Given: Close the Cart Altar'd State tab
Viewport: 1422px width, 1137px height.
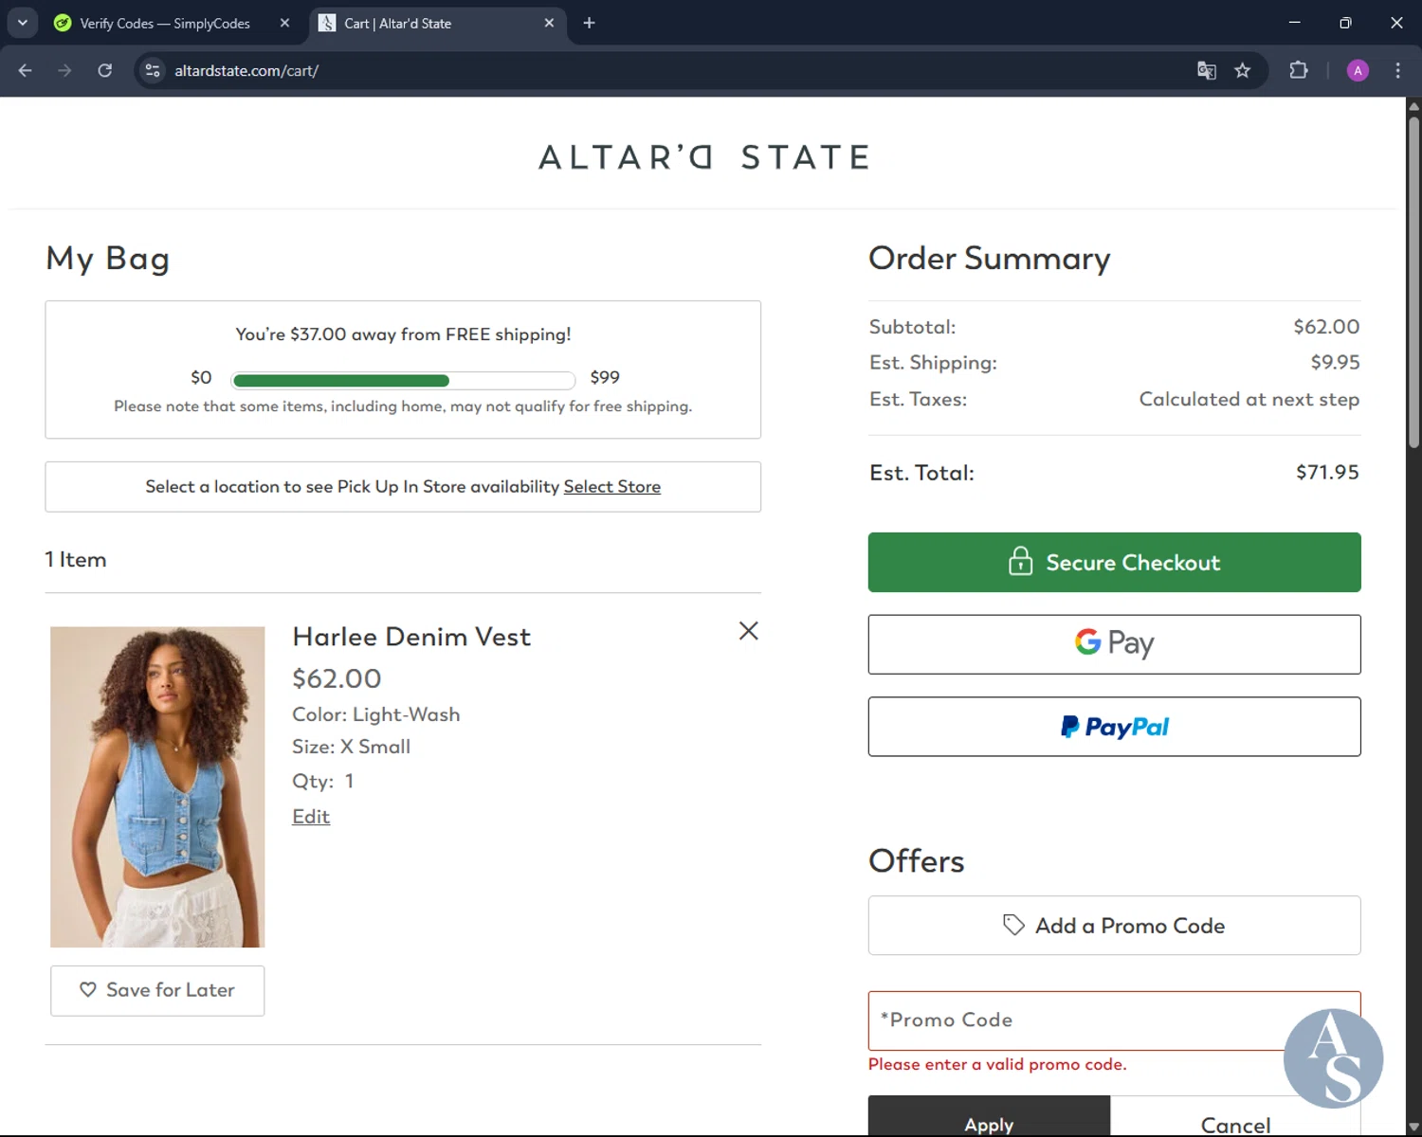Looking at the screenshot, I should (549, 23).
